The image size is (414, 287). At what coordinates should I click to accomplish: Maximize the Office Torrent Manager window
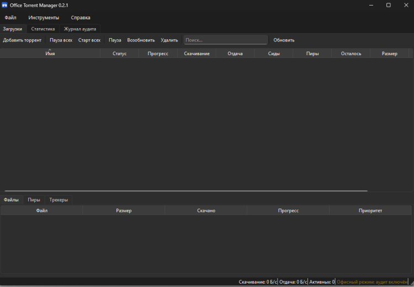(389, 5)
